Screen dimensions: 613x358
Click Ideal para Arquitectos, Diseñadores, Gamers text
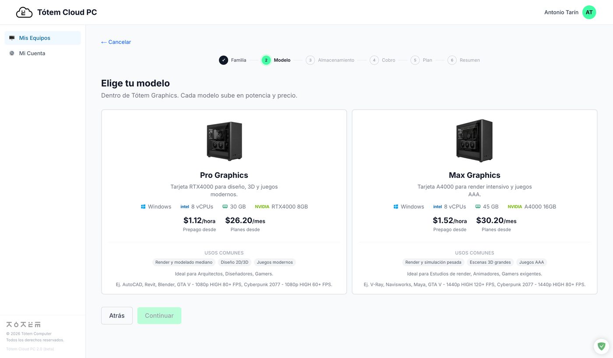pyautogui.click(x=224, y=274)
